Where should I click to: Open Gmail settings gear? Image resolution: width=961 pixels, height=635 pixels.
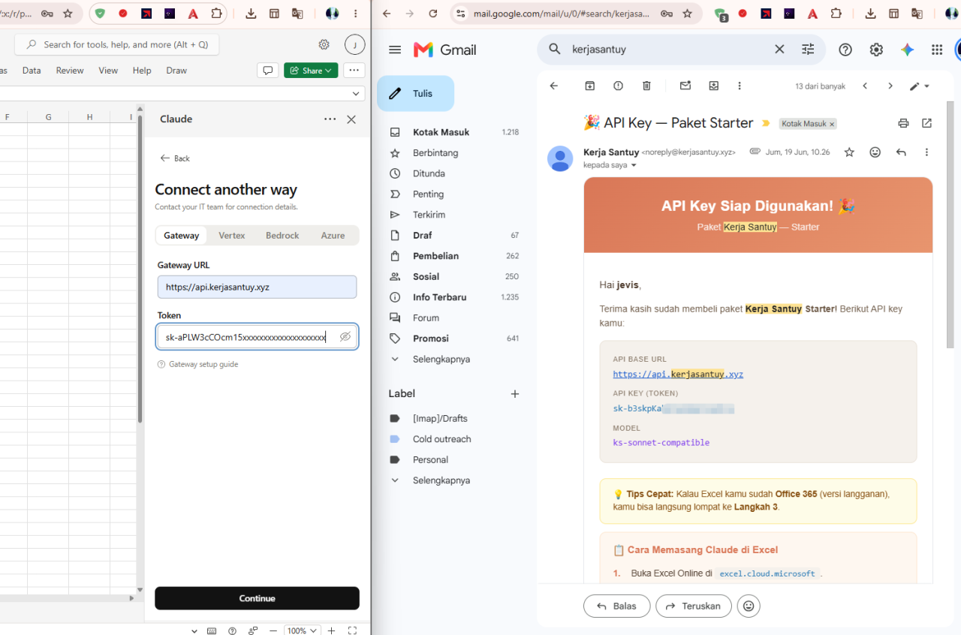[x=876, y=50]
